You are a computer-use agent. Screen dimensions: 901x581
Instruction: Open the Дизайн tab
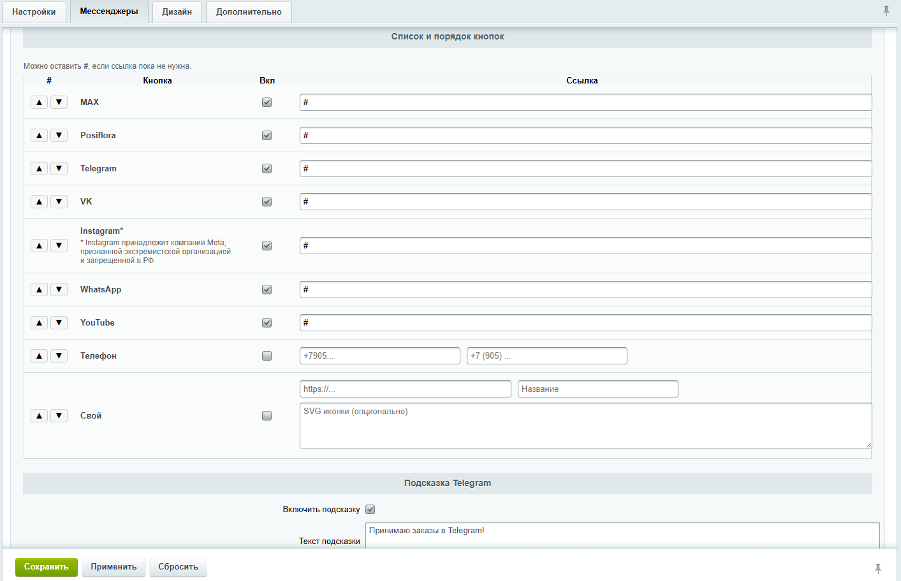pyautogui.click(x=177, y=12)
